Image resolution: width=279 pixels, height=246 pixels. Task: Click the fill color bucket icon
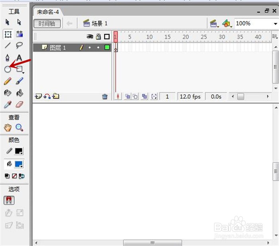click(x=9, y=164)
